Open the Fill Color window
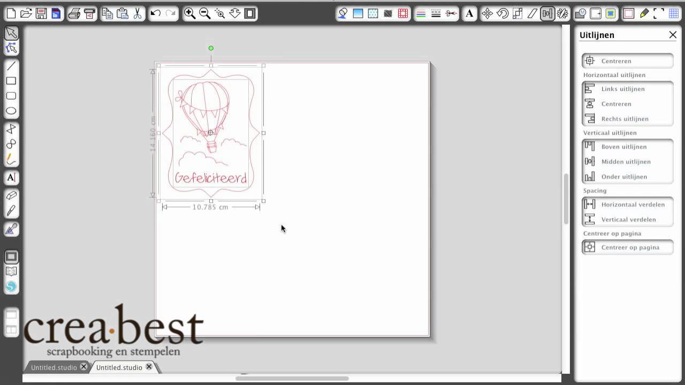685x385 pixels. [x=358, y=13]
